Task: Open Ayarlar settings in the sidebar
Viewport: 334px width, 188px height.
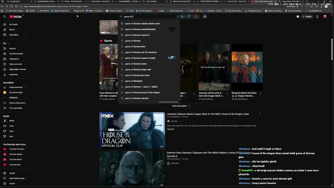Action: pos(12,173)
